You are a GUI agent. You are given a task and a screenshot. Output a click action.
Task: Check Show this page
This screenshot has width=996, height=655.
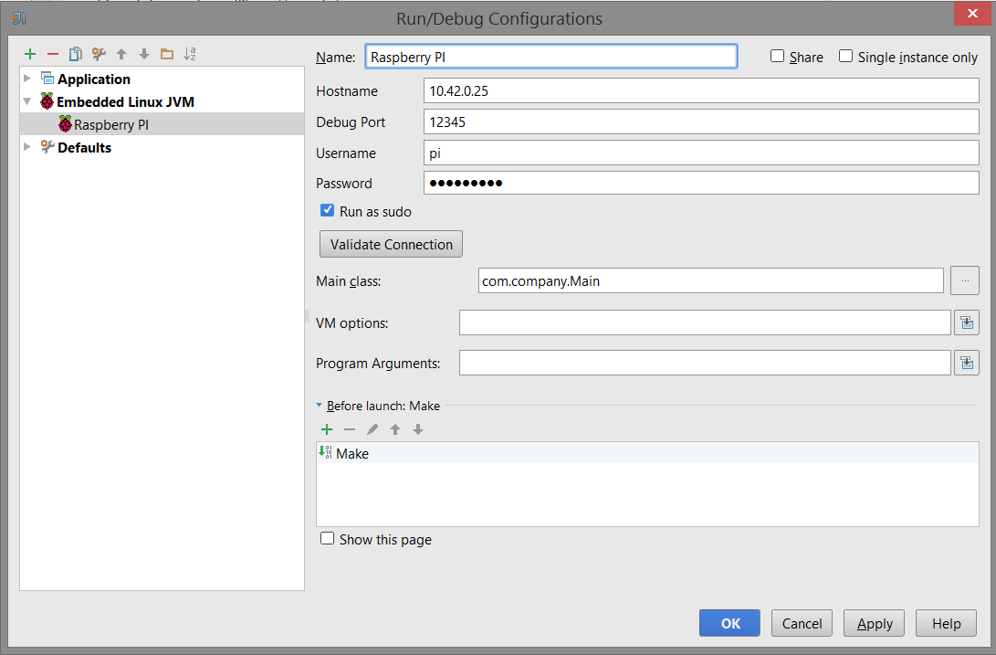pyautogui.click(x=327, y=539)
